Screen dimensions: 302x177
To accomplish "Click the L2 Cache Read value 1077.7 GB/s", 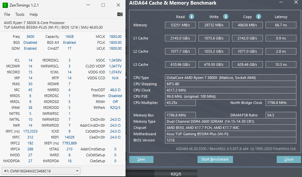I will (x=180, y=51).
